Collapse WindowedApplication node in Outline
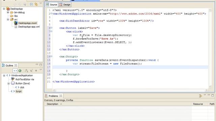 pyautogui.click(x=4, y=75)
